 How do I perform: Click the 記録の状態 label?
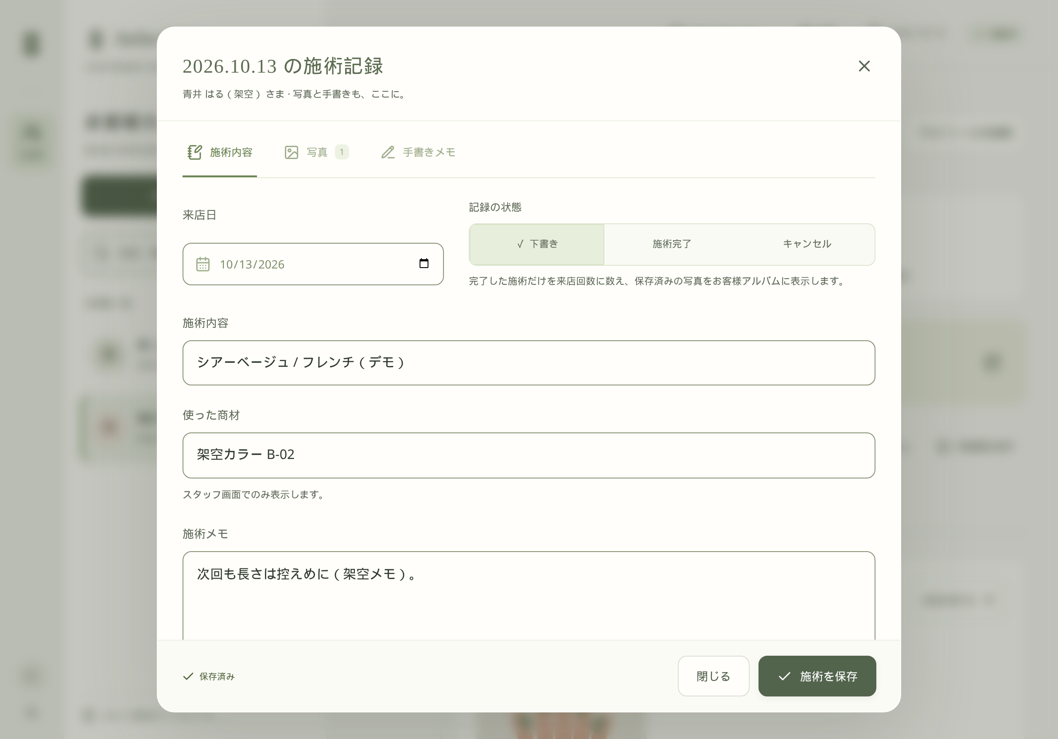click(x=495, y=207)
